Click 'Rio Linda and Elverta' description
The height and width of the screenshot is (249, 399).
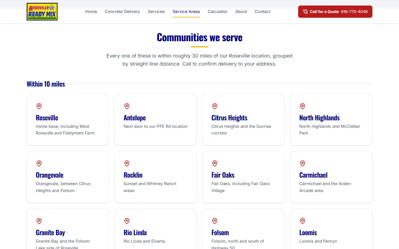click(144, 241)
